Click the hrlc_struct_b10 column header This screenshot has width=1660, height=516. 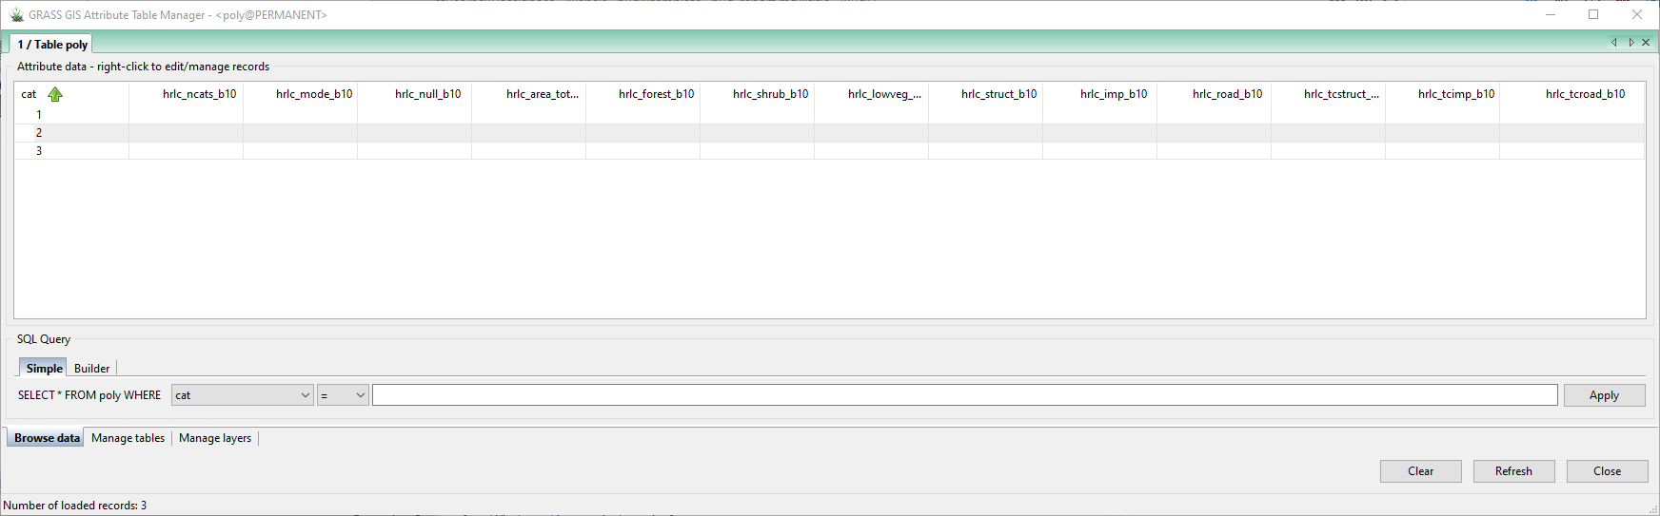[985, 94]
